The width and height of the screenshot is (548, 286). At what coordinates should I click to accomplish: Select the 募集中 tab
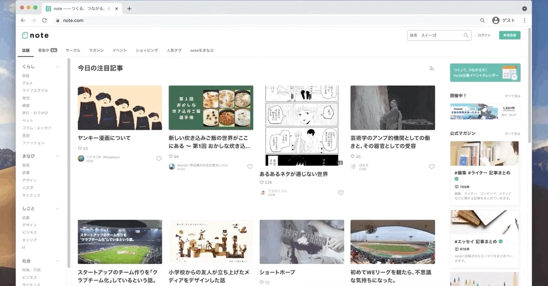[47, 50]
